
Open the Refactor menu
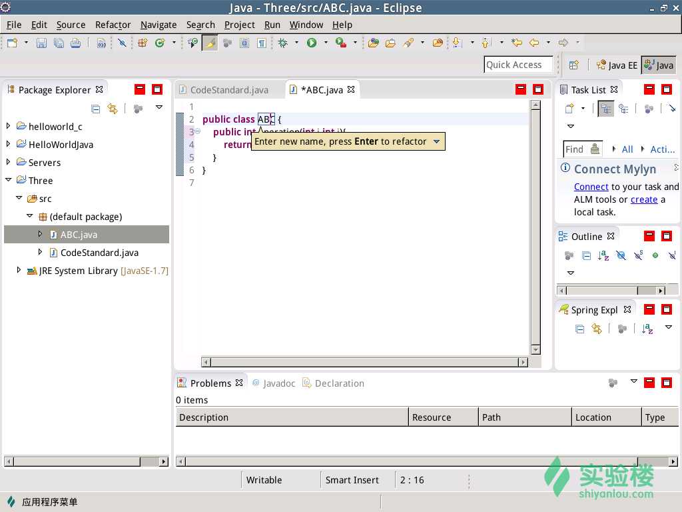(x=113, y=25)
